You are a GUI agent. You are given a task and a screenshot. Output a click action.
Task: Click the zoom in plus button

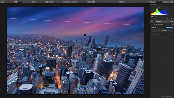(x=76, y=2)
